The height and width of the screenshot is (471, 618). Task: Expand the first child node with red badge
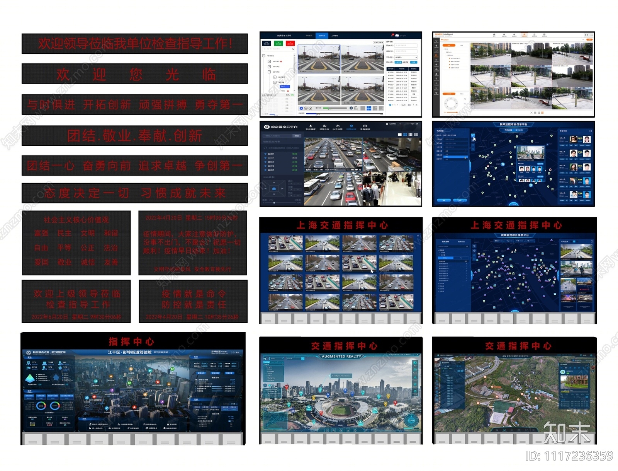coord(269,61)
